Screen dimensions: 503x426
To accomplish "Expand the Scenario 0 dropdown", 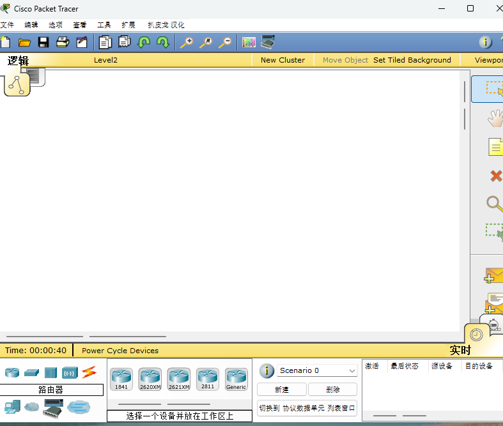I will [317, 370].
